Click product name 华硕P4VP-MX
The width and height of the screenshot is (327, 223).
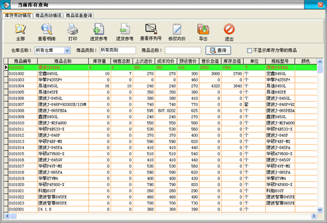pos(51,167)
